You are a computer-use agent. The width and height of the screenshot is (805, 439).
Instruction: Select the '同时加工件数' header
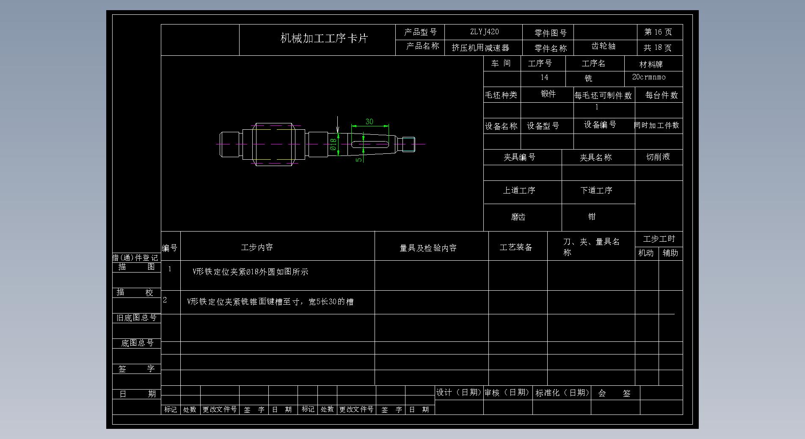[656, 125]
